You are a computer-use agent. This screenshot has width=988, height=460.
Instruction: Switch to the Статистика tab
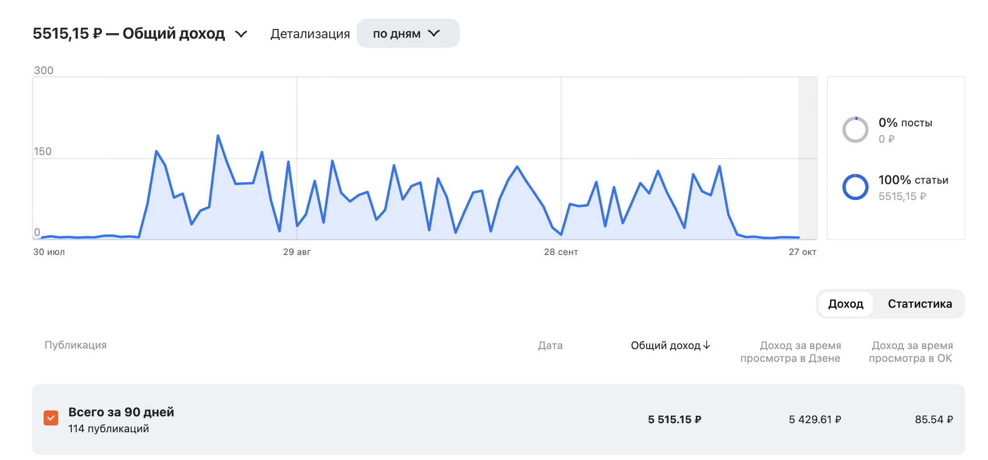919,304
